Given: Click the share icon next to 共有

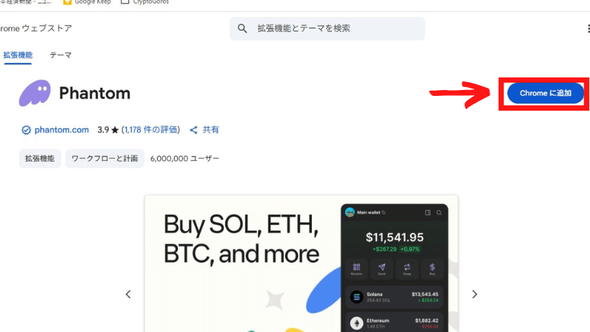Looking at the screenshot, I should point(193,131).
